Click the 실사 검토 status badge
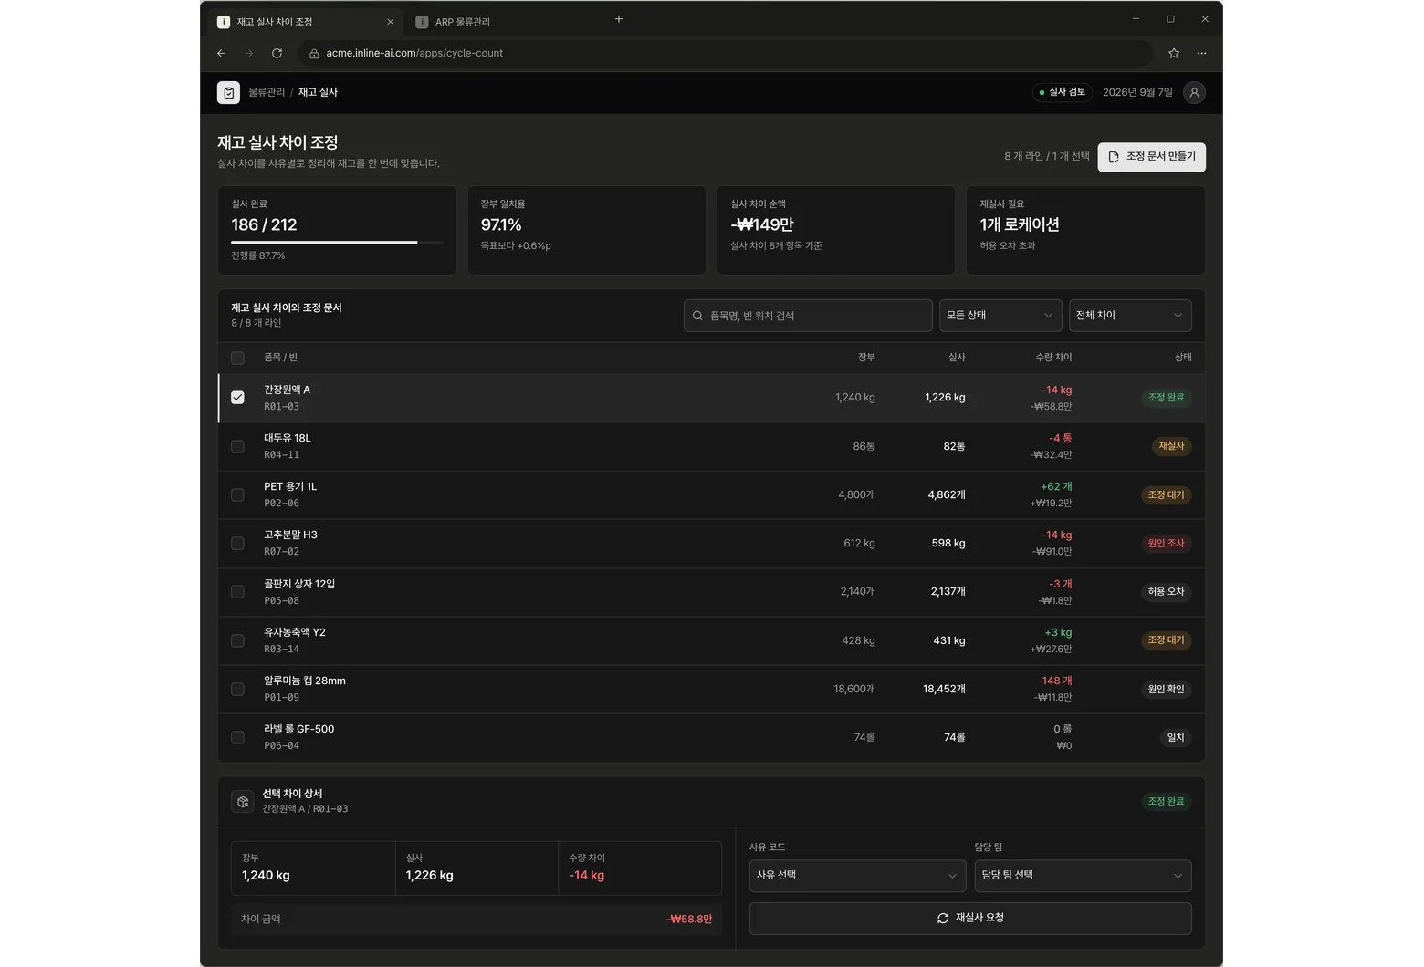Viewport: 1424px width, 967px height. (x=1063, y=92)
